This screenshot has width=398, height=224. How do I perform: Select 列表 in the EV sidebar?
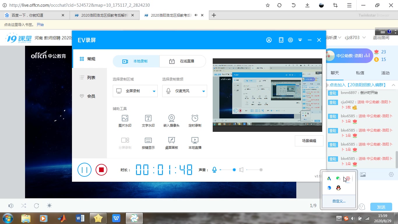coord(89,78)
